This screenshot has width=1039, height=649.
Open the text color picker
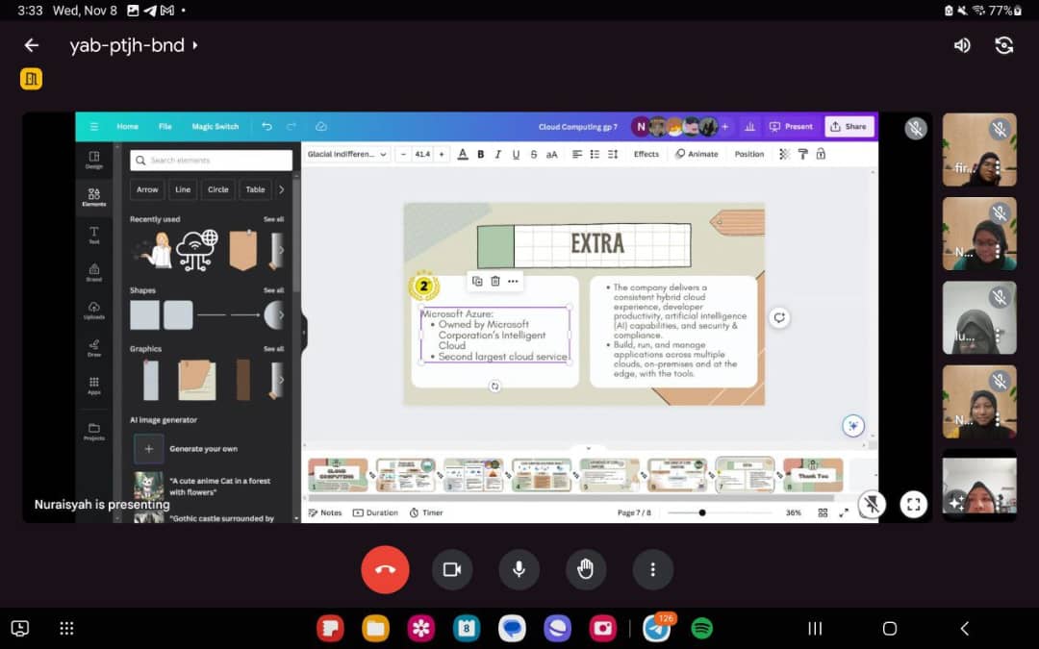[463, 154]
